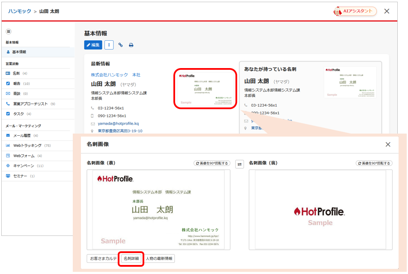Click the ハンモック breadcrumb link

(x=20, y=11)
